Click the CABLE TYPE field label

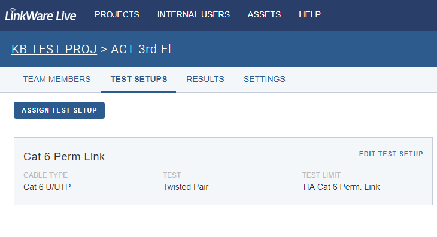click(45, 175)
